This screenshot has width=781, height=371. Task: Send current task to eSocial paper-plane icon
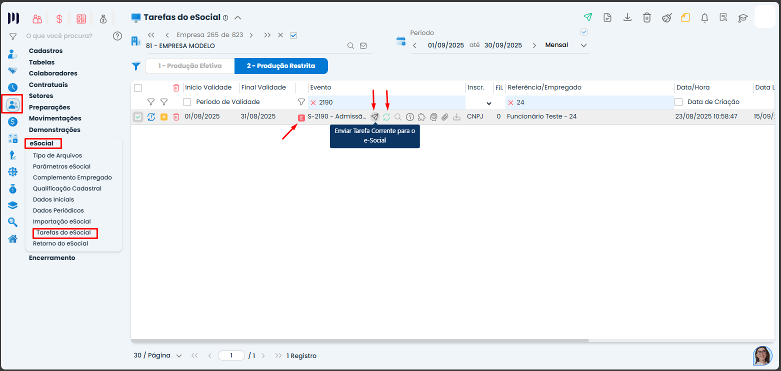pos(375,116)
